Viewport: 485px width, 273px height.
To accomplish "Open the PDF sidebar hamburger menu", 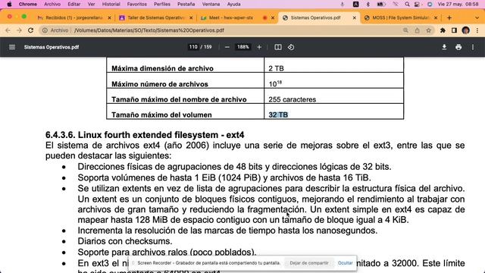I will [12, 47].
